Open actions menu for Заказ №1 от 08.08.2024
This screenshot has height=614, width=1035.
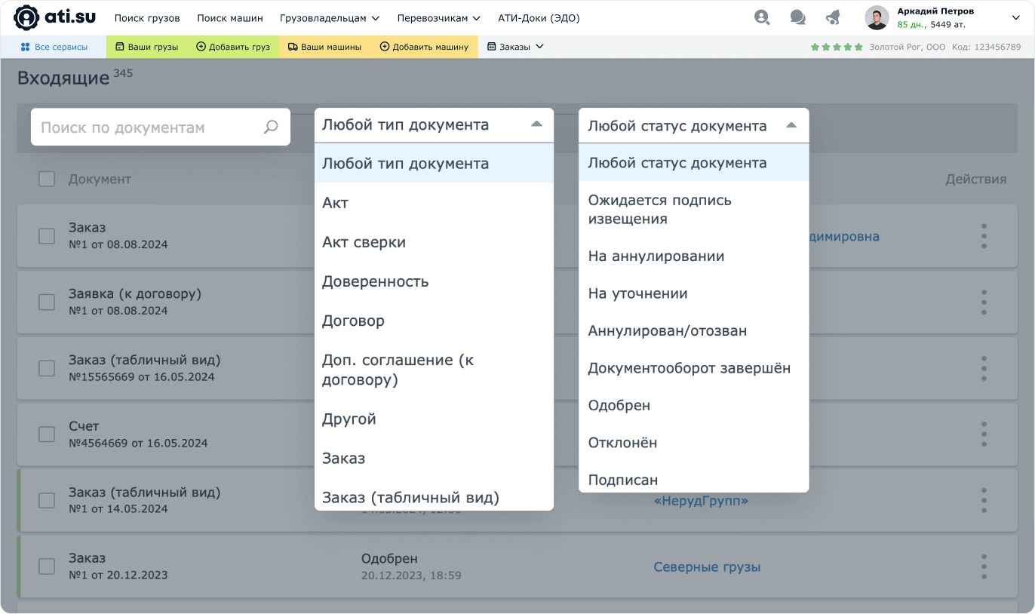coord(984,236)
